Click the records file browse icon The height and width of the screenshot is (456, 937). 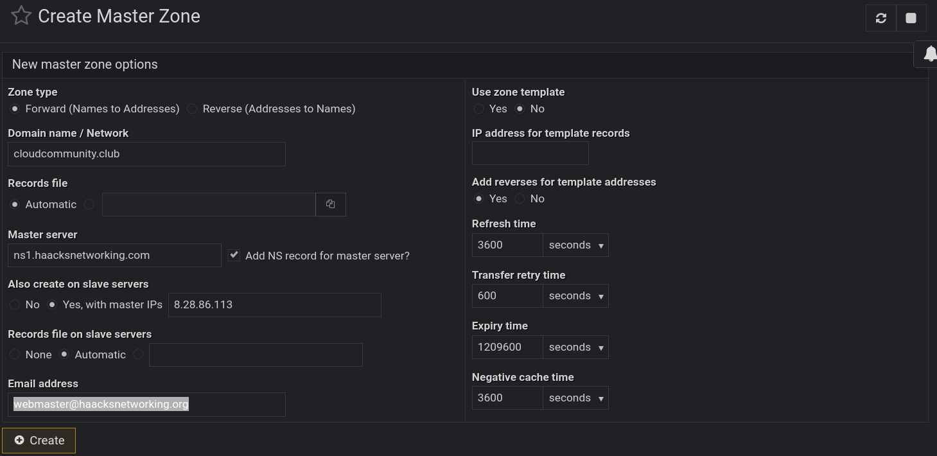click(330, 204)
